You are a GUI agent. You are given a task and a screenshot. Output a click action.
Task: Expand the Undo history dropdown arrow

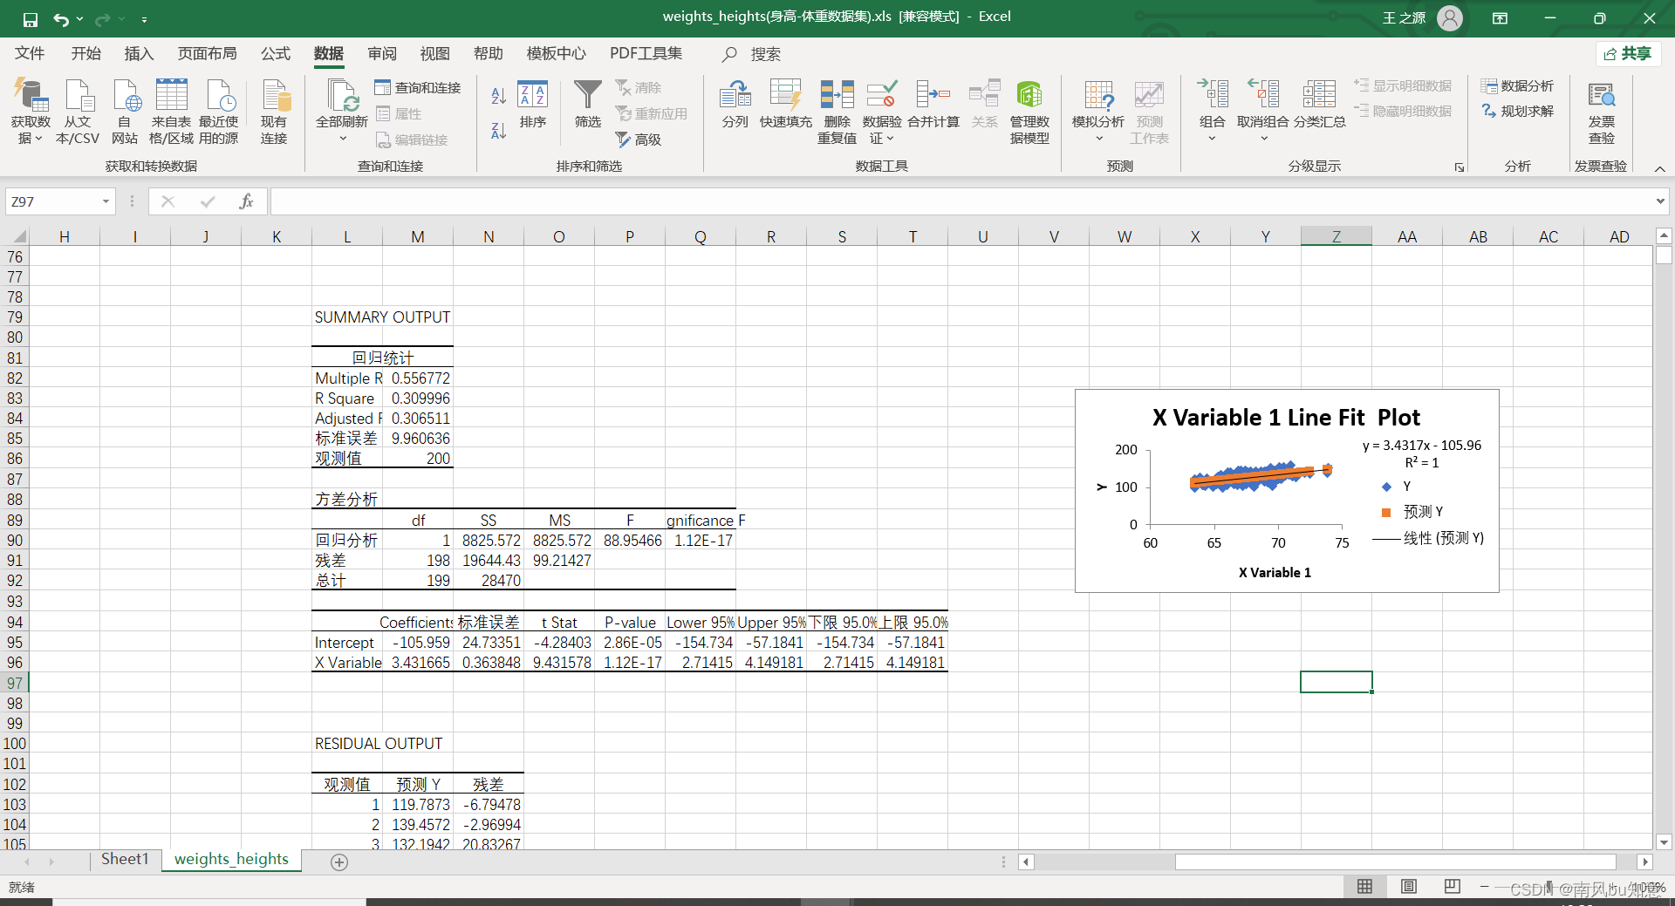tap(79, 18)
